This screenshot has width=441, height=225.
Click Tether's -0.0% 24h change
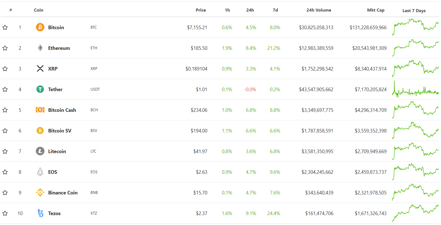(x=250, y=89)
